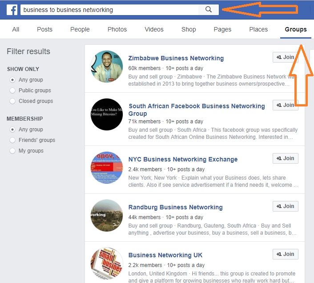314x283 pixels.
Task: Click the NYC Business Networking Exchange avatar
Action: [x=107, y=168]
